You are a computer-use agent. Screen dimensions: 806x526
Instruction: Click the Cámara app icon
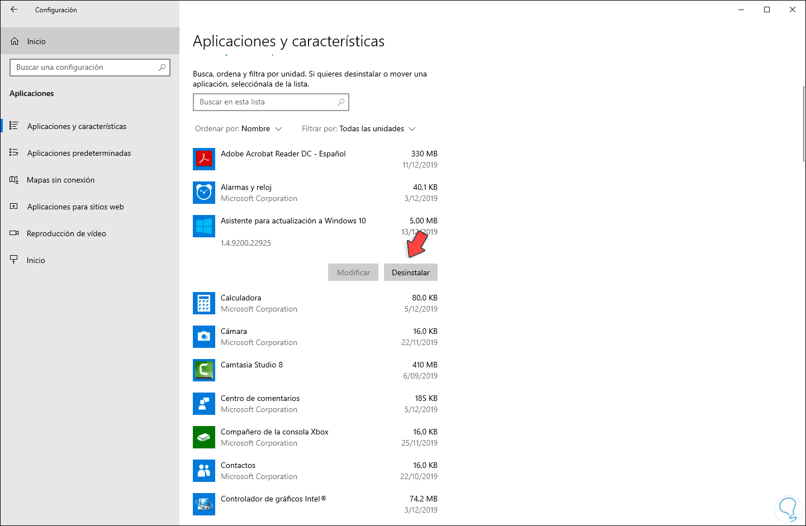click(204, 337)
